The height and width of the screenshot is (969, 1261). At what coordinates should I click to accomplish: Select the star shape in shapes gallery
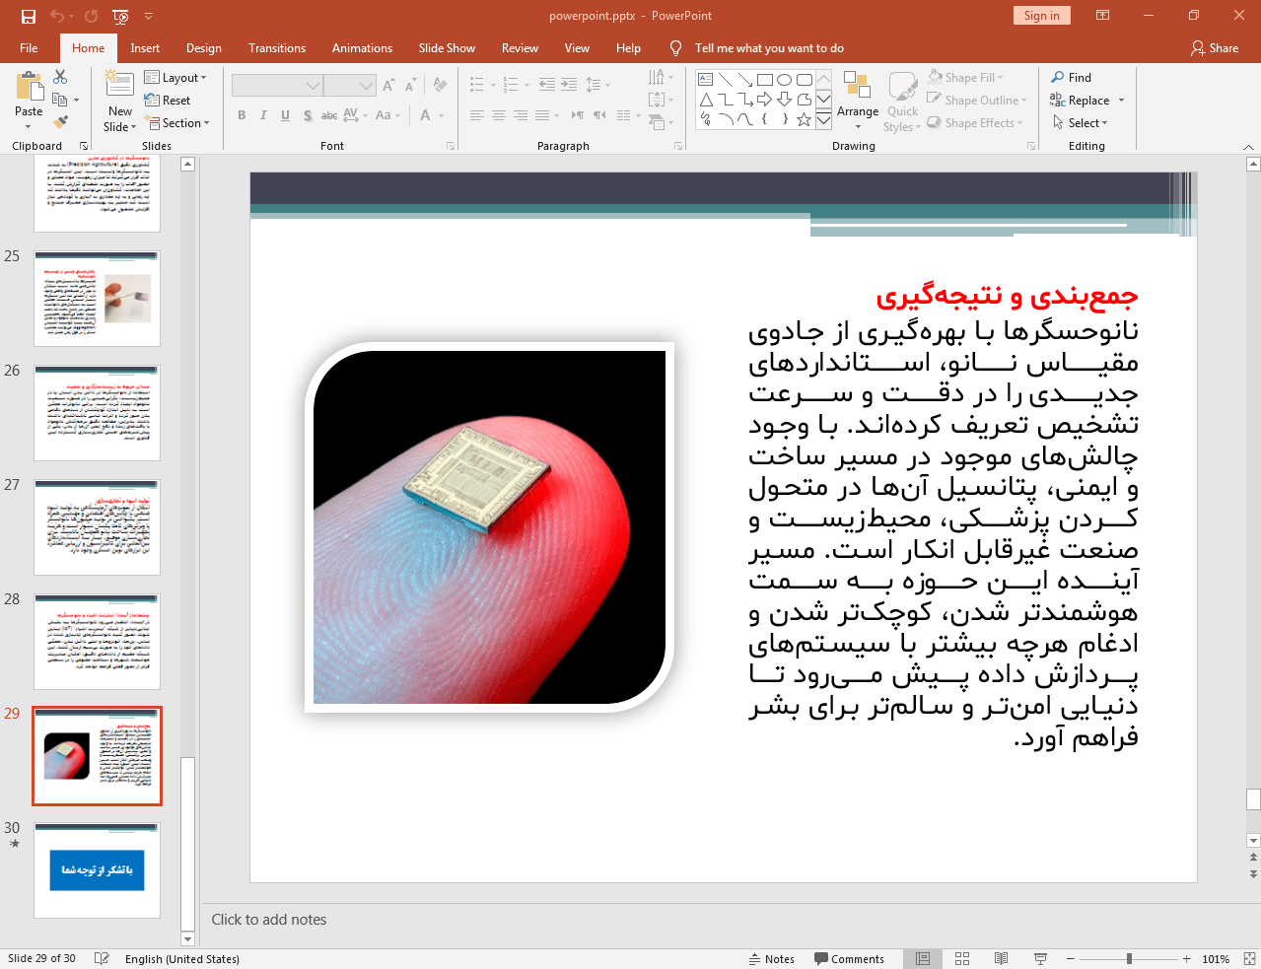coord(804,119)
